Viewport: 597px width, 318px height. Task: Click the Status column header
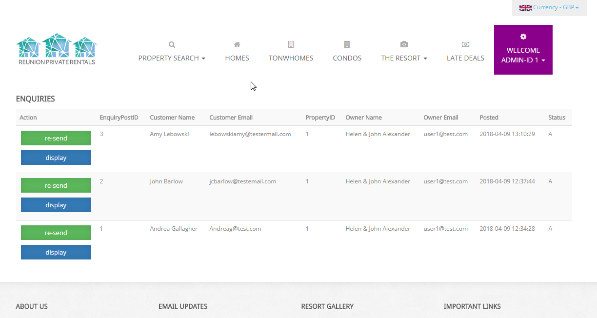coord(557,118)
